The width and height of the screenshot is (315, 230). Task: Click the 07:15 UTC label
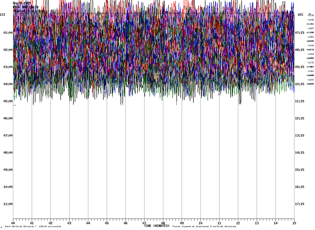pos(300,33)
